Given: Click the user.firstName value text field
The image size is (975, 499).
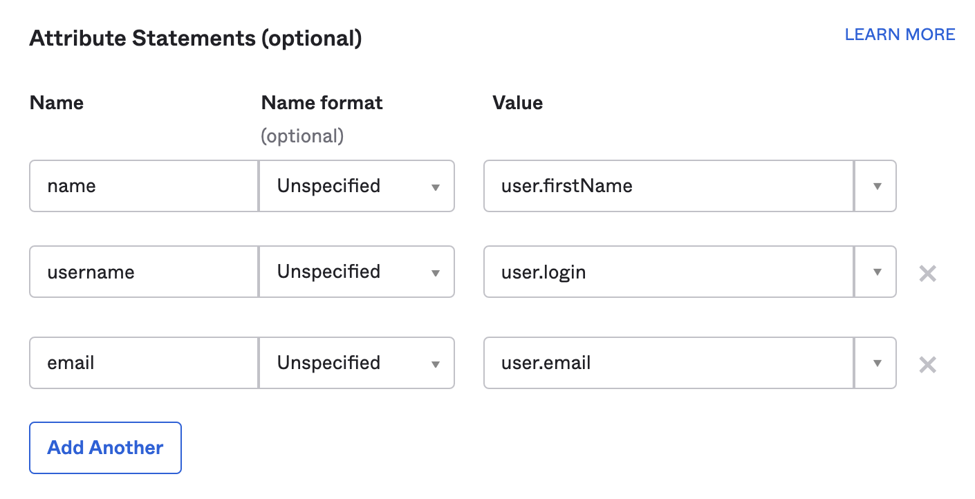Looking at the screenshot, I should pos(668,186).
